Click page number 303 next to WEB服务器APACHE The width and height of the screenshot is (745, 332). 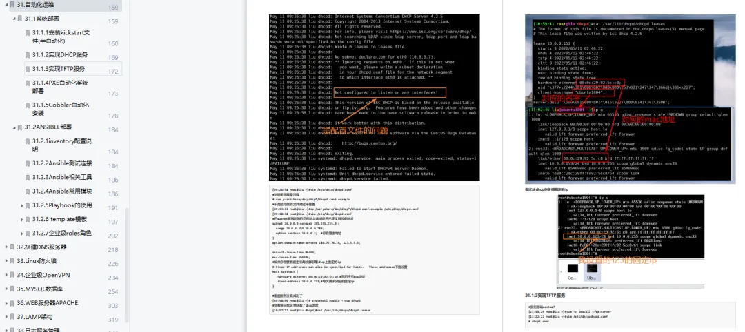tap(113, 306)
